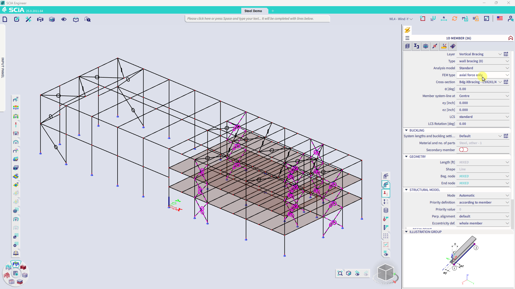Click the home chevron beside 1D MEMBER header

510,38
